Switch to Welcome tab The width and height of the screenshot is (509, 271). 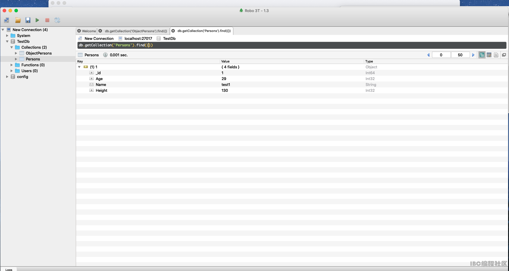(89, 31)
